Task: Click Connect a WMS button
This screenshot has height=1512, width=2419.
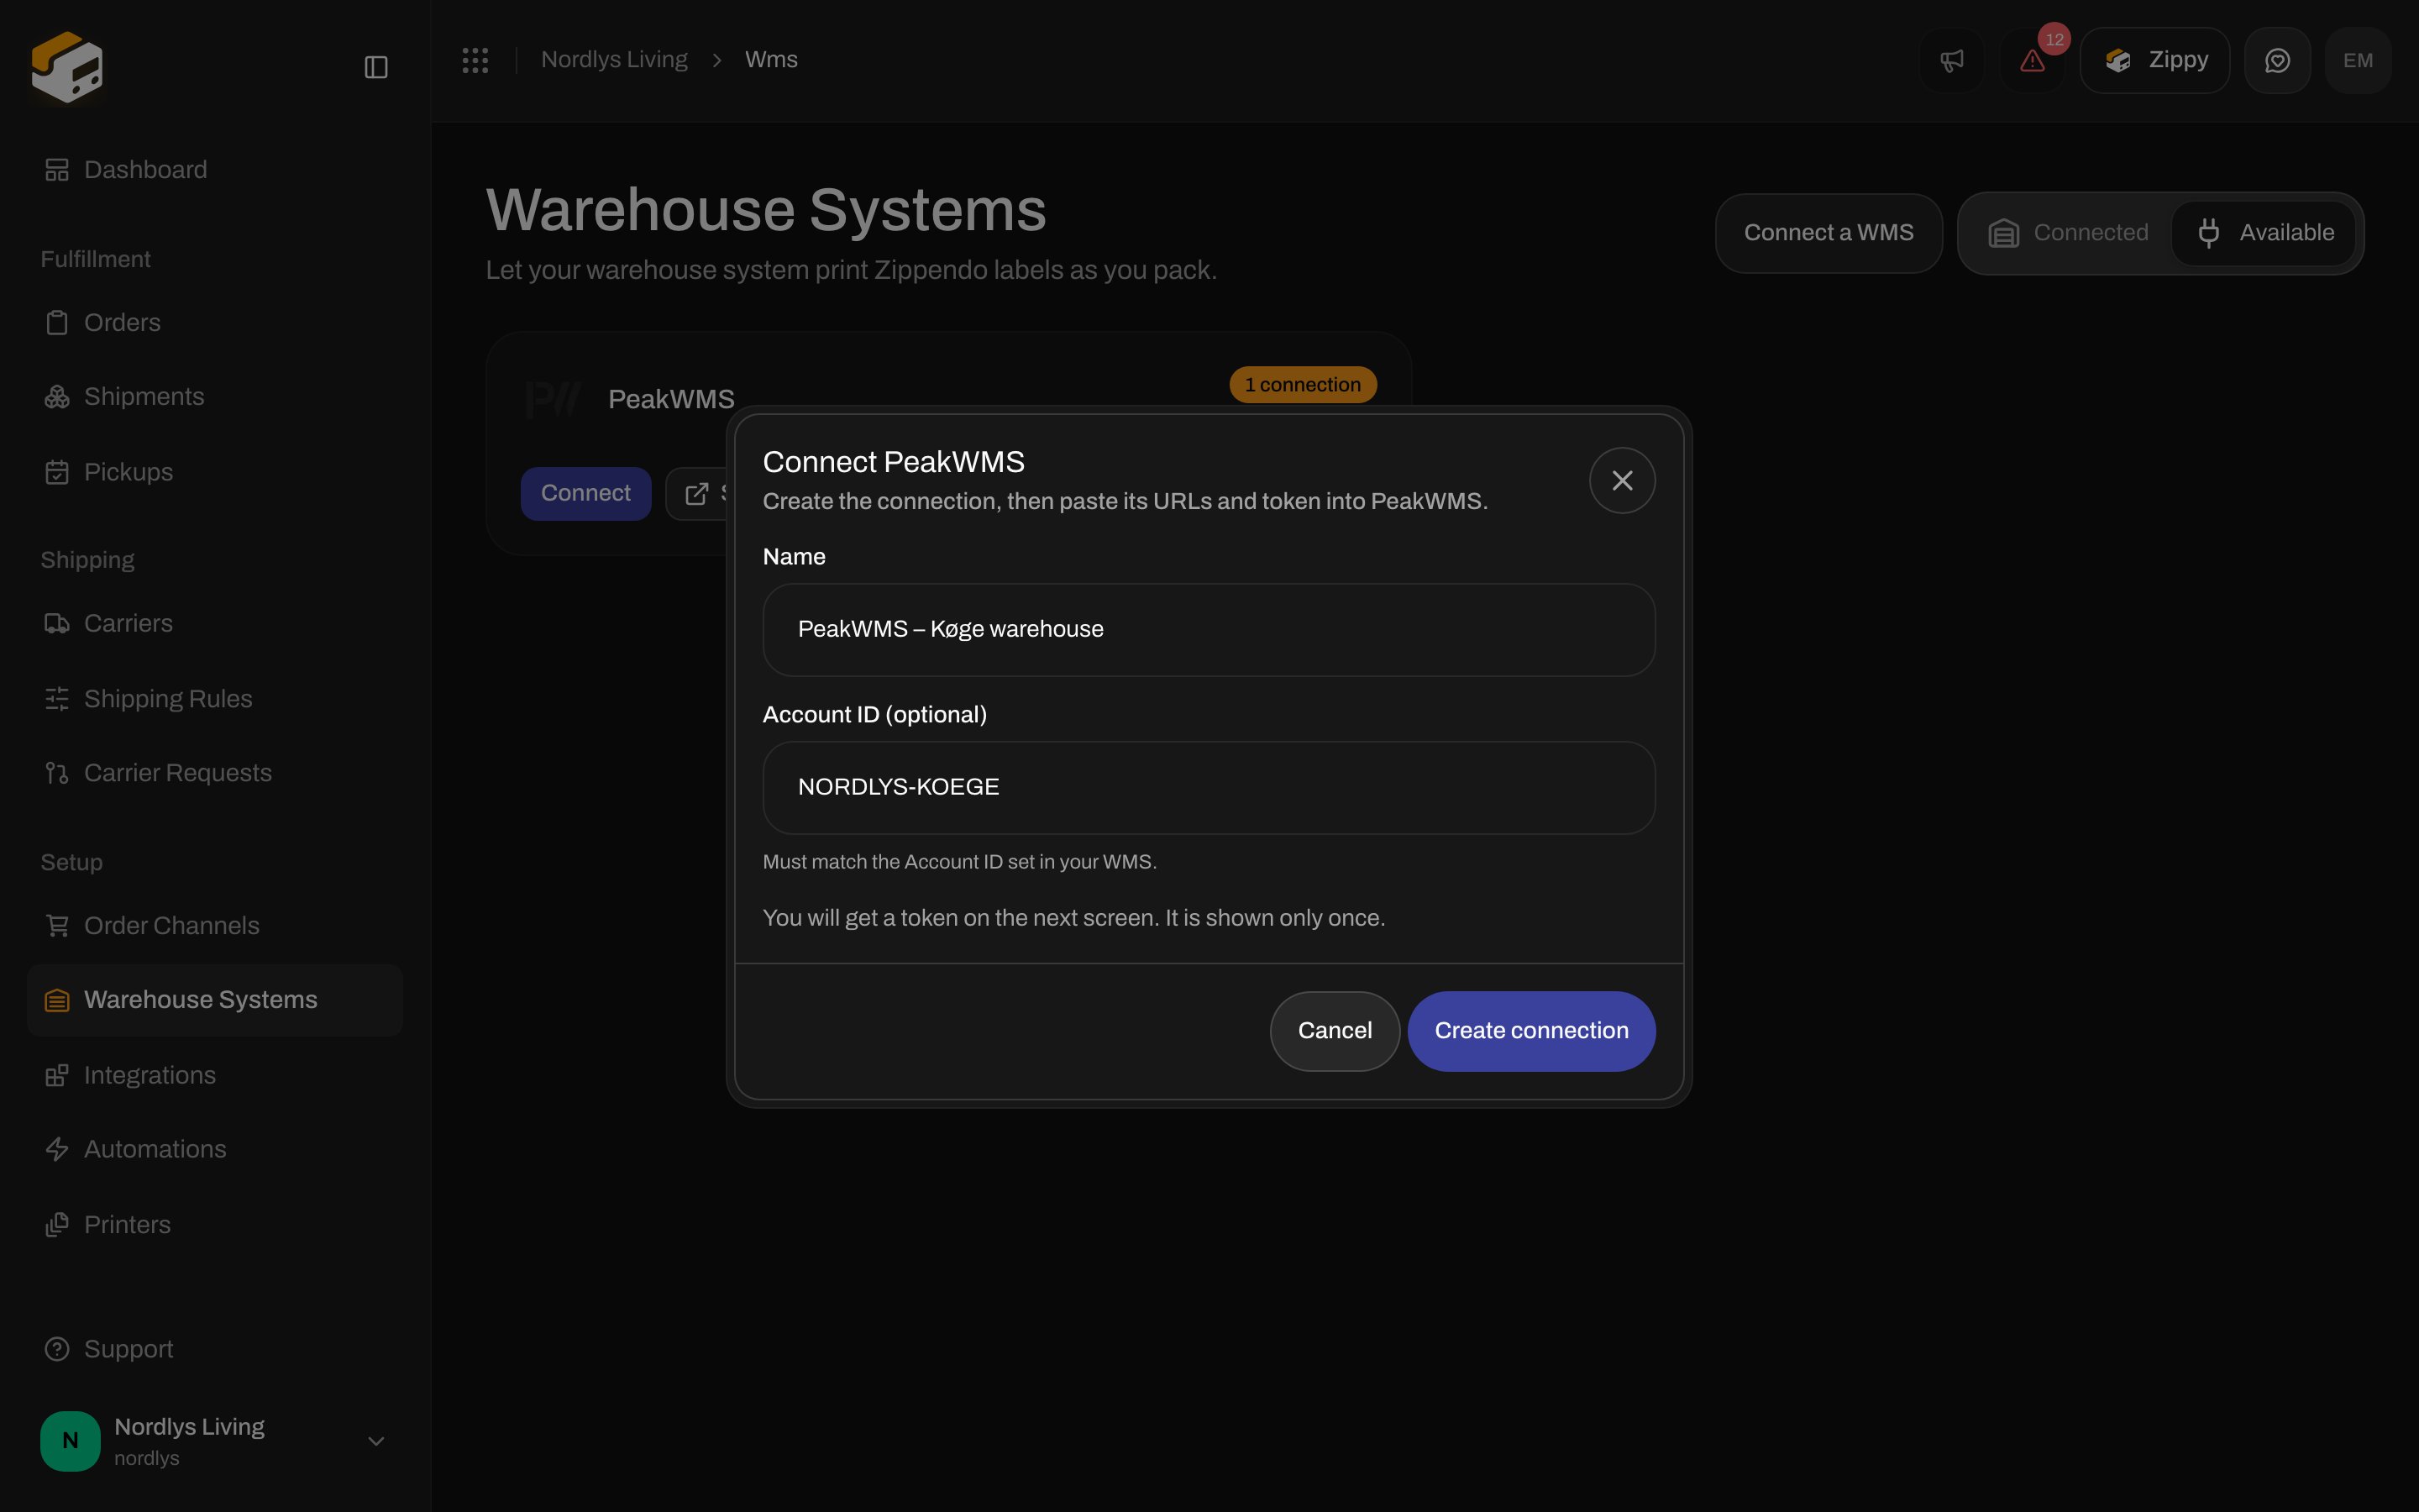Action: [x=1829, y=233]
